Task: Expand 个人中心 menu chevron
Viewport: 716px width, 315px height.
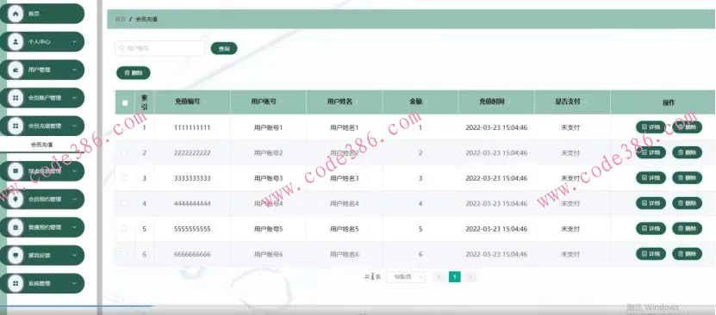Action: pos(74,41)
